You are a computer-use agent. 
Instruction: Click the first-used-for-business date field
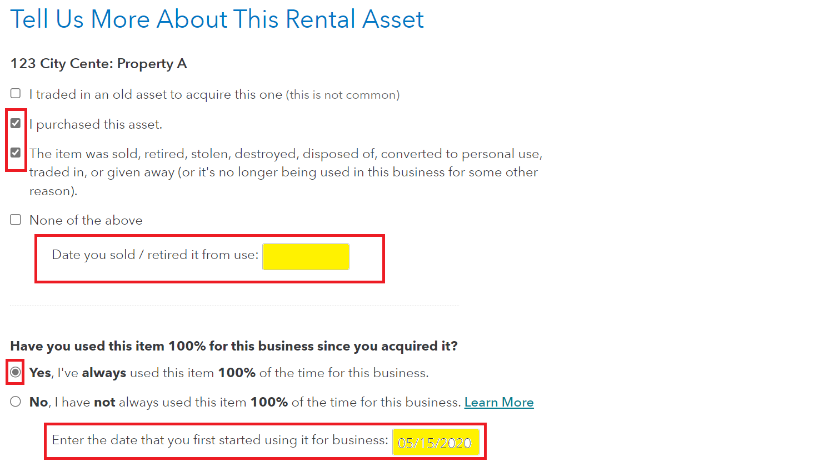[x=435, y=442]
